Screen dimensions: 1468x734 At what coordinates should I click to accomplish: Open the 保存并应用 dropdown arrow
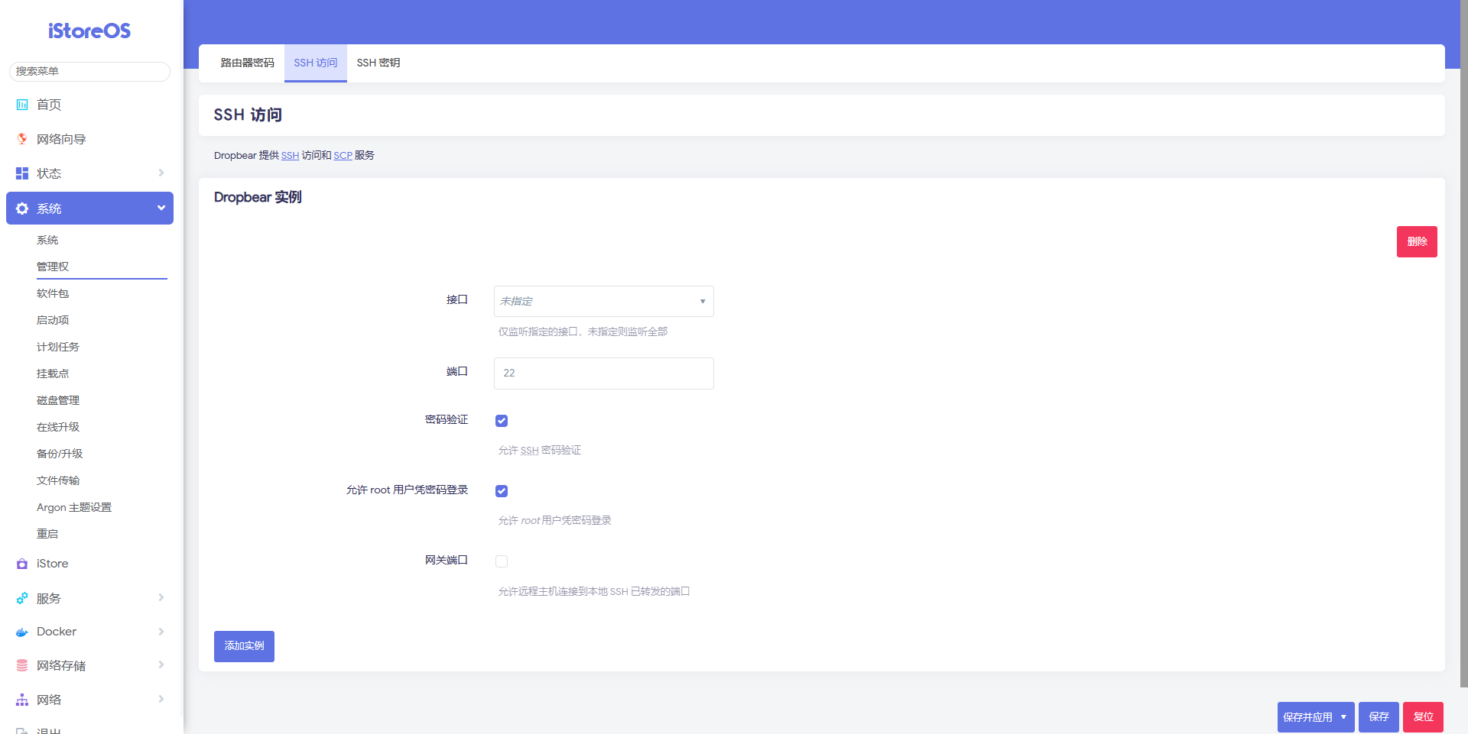[x=1343, y=717]
